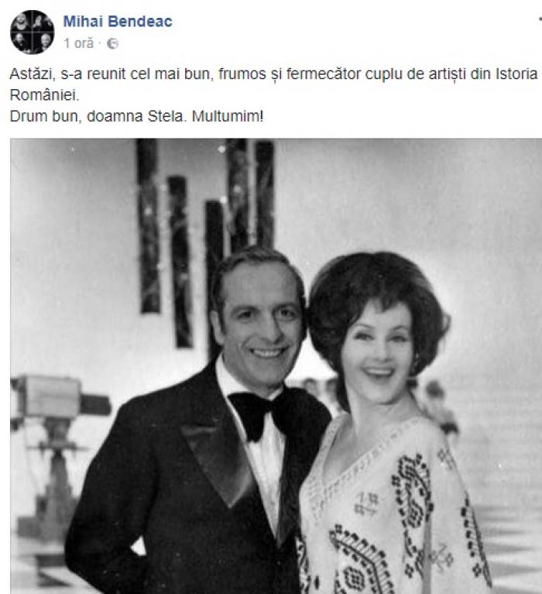Click the Mihai Bendeac name link
The image size is (542, 594).
pyautogui.click(x=118, y=21)
